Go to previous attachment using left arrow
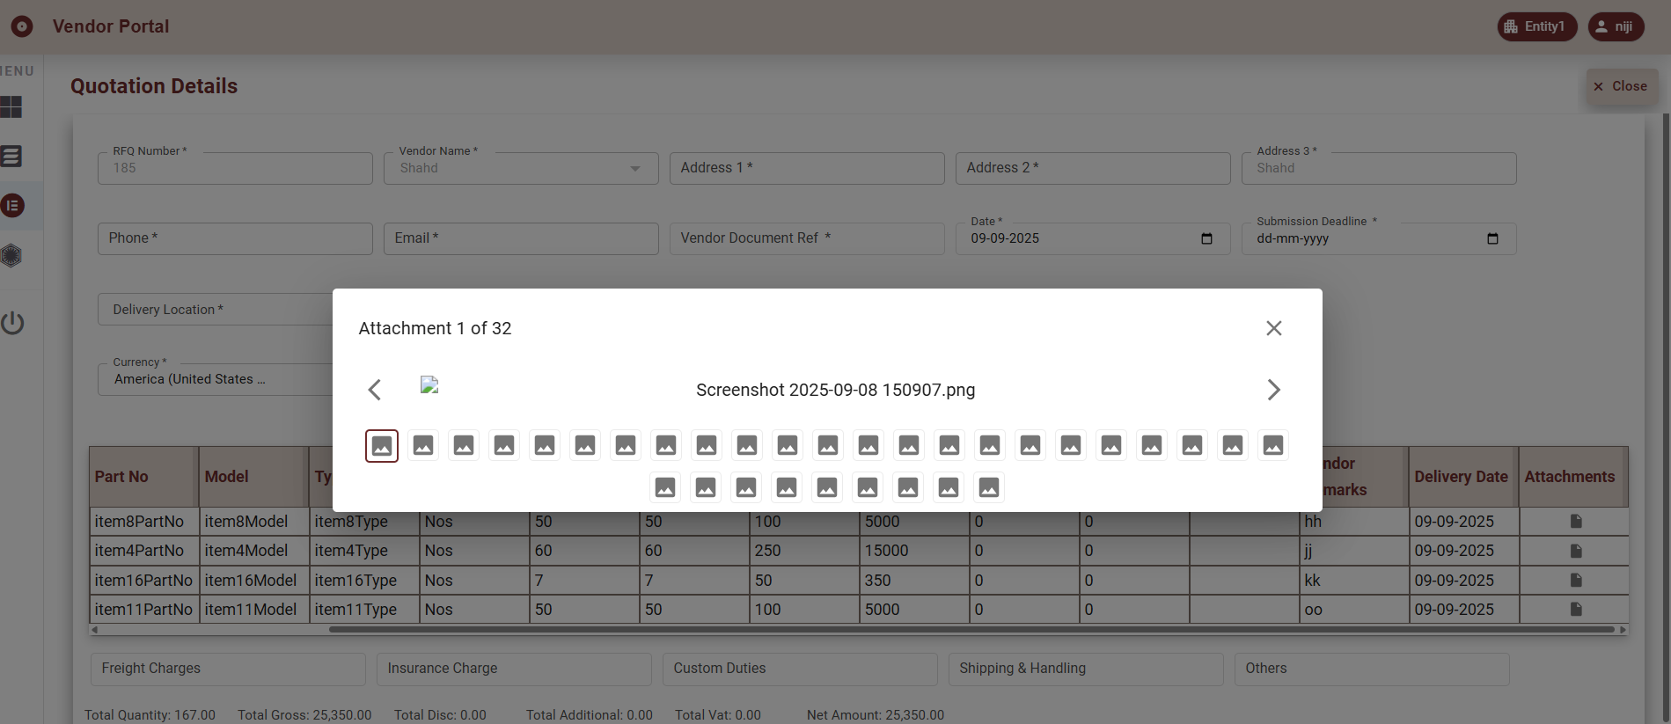 375,390
